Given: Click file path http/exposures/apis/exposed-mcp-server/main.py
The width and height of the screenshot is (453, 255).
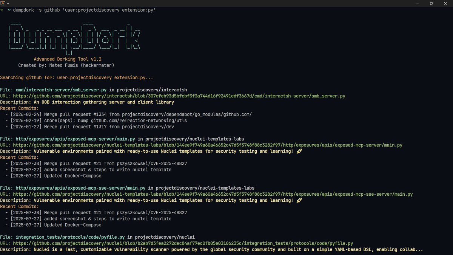Looking at the screenshot, I should (x=75, y=139).
